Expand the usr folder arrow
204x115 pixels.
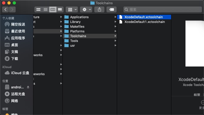point(115,45)
